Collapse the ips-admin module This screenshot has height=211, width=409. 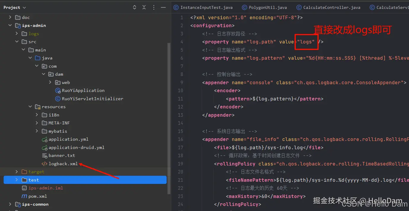(x=10, y=25)
